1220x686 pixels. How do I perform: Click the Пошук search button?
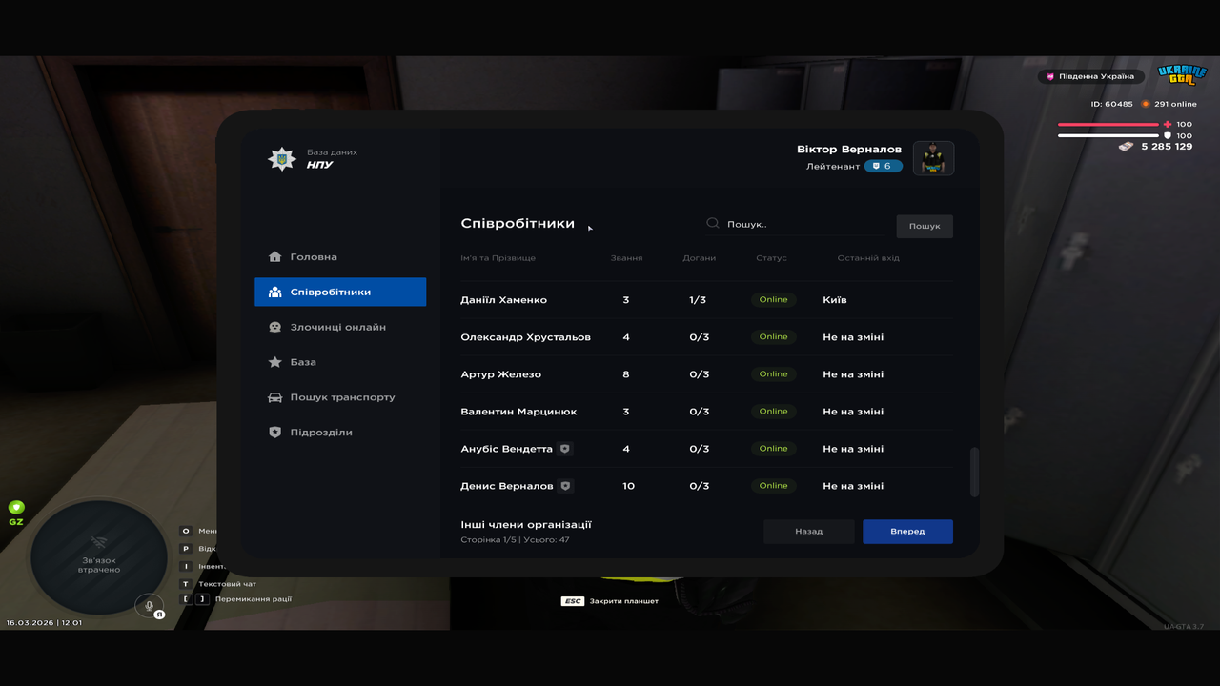coord(925,226)
